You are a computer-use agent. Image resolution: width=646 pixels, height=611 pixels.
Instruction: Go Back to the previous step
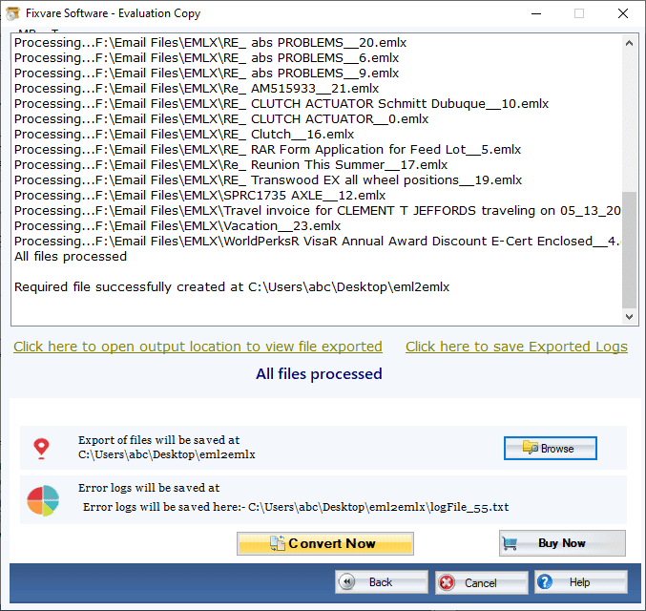pyautogui.click(x=382, y=582)
